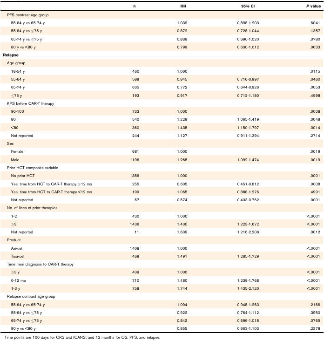Click the KPS before CAR-T therapy heading

(x=30, y=103)
